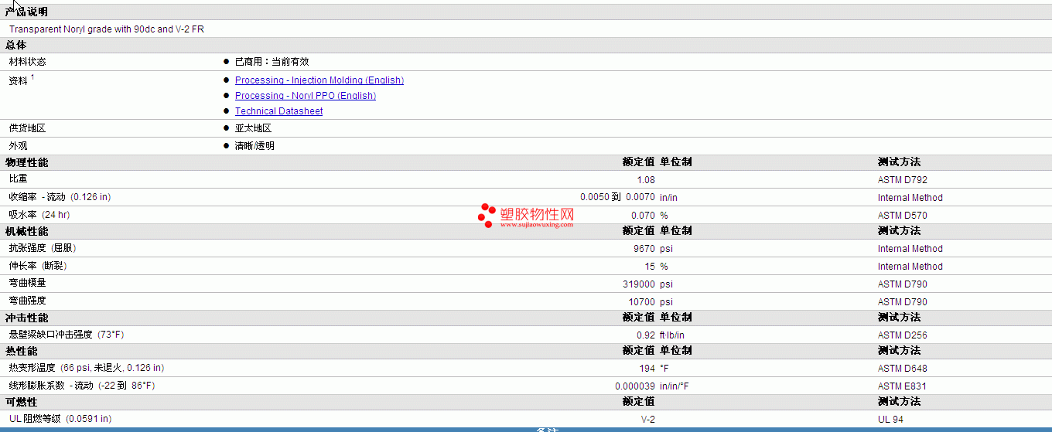Select the 比重 value 1.08
The image size is (1052, 432).
click(x=646, y=180)
